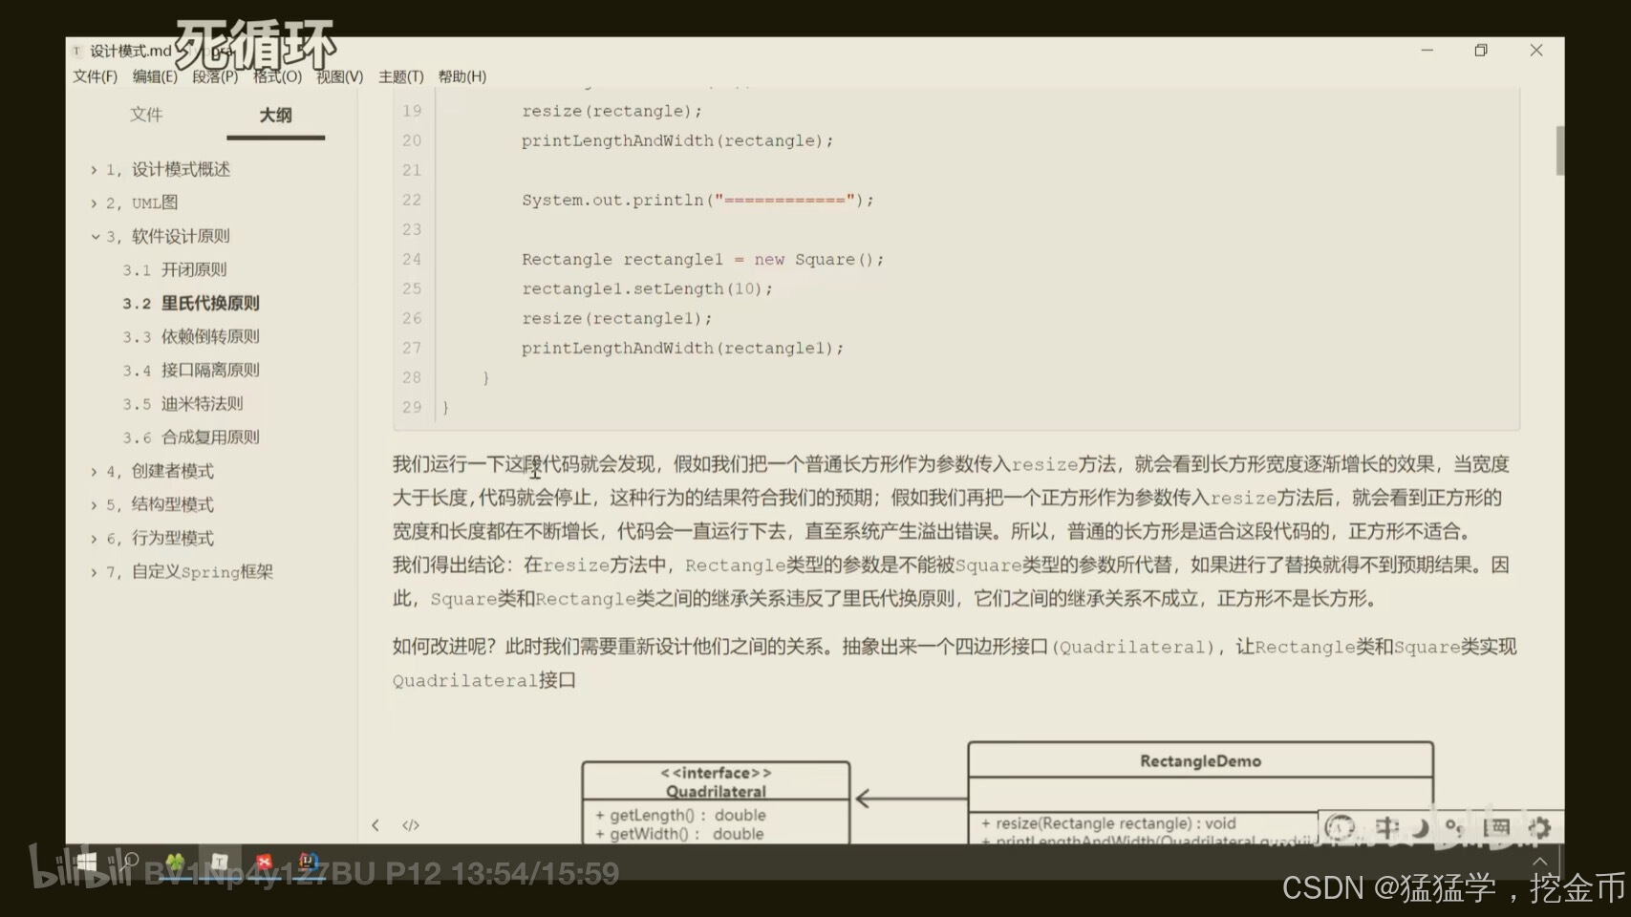
Task: Jump to 结构型模式 outline entry
Action: tap(160, 504)
